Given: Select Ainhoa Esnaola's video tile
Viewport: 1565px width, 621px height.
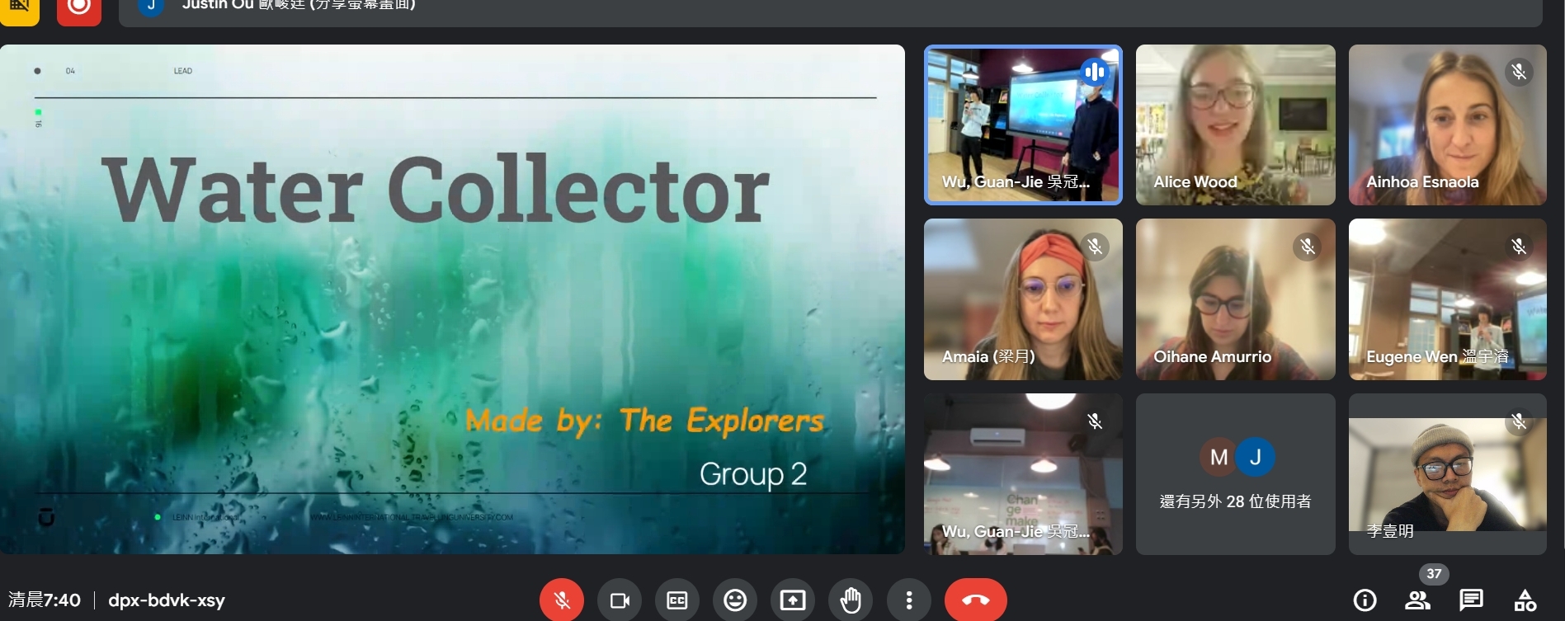Looking at the screenshot, I should click(x=1447, y=124).
